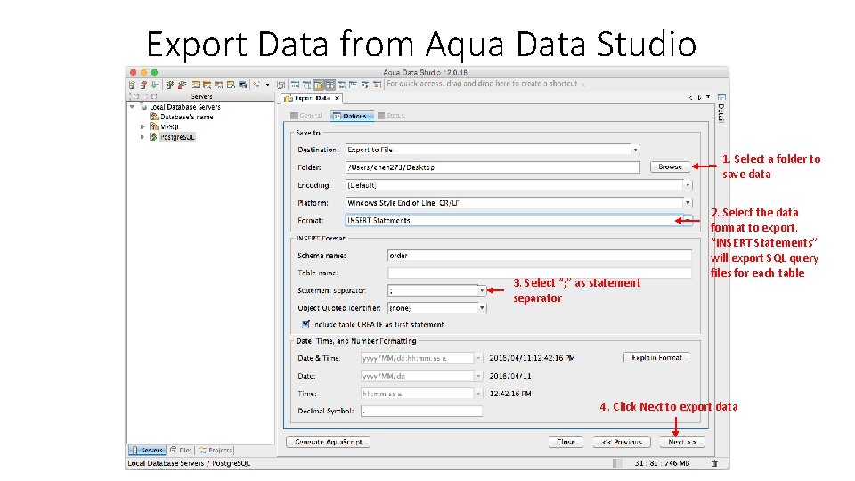Expand the PostgreSQL server node

click(x=142, y=137)
